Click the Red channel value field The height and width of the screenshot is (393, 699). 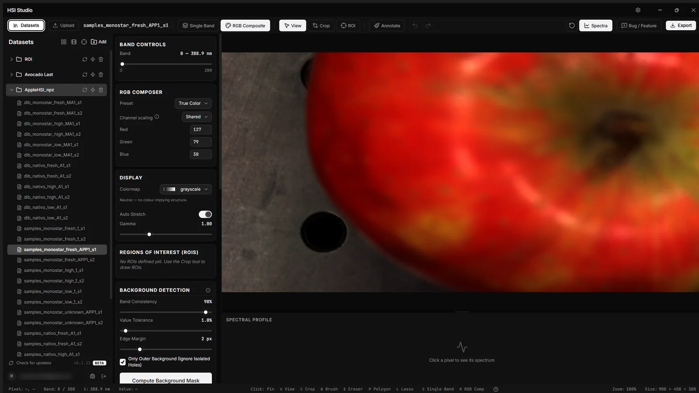pos(201,130)
